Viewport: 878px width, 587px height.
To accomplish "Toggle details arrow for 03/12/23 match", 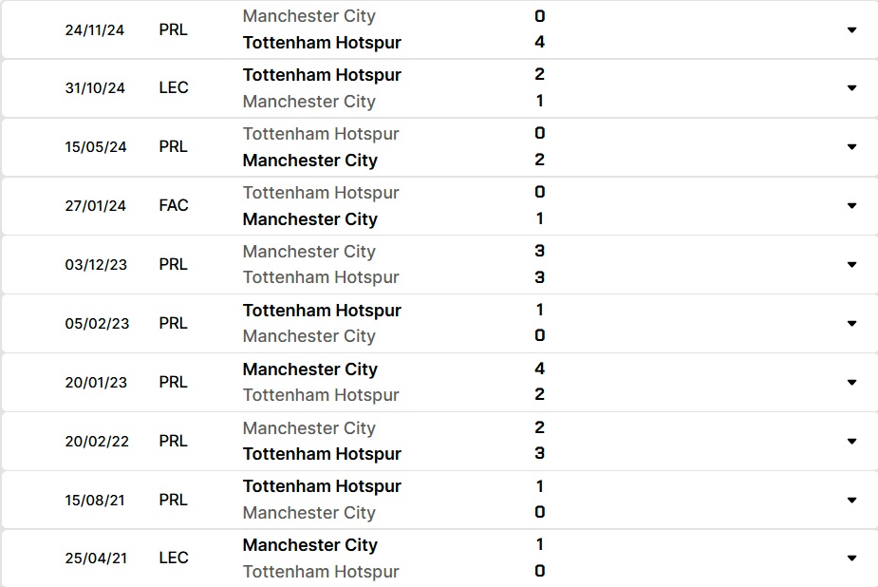I will point(851,264).
